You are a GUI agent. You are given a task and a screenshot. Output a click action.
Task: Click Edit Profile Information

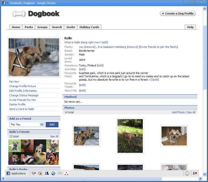coord(23,91)
